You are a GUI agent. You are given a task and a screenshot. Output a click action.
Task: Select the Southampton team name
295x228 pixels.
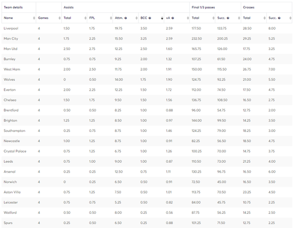(x=14, y=131)
